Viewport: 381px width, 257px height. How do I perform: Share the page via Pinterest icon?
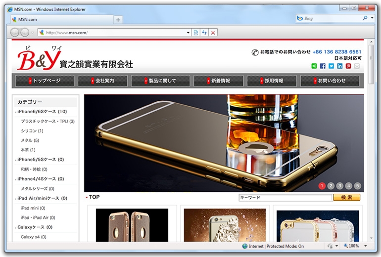[x=348, y=66]
